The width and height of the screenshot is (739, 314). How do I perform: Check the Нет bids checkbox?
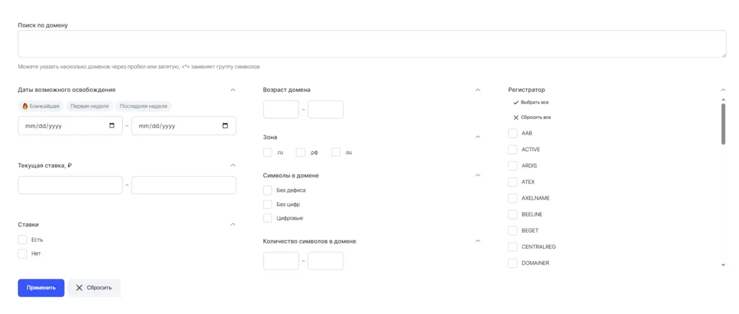coord(22,253)
